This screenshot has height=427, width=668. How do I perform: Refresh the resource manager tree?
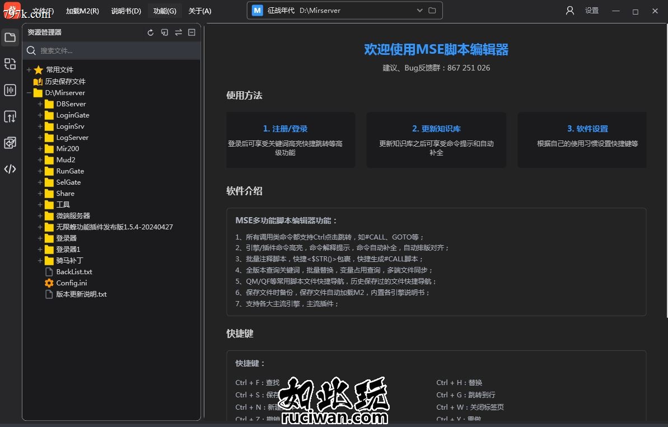click(151, 32)
